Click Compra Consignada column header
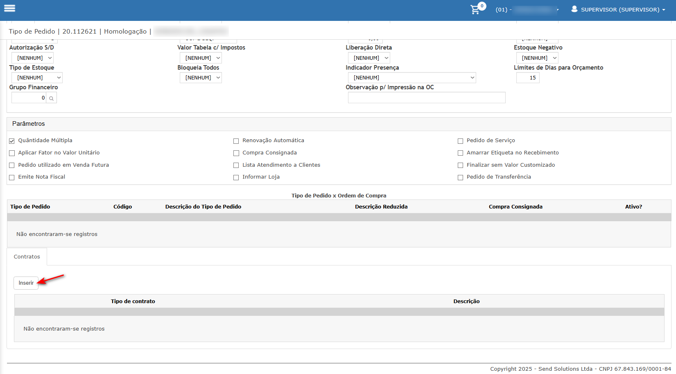Viewport: 676px width, 374px height. tap(515, 207)
